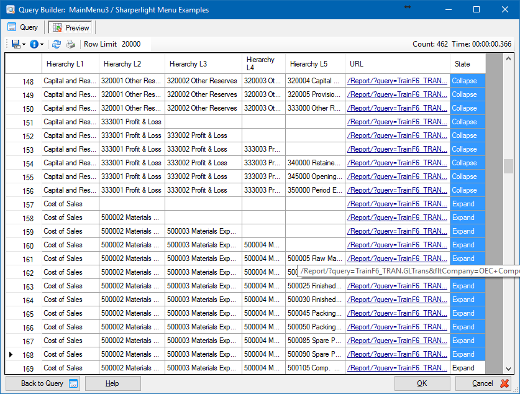The height and width of the screenshot is (394, 520).
Task: Open the URL link in row 151
Action: tap(397, 122)
